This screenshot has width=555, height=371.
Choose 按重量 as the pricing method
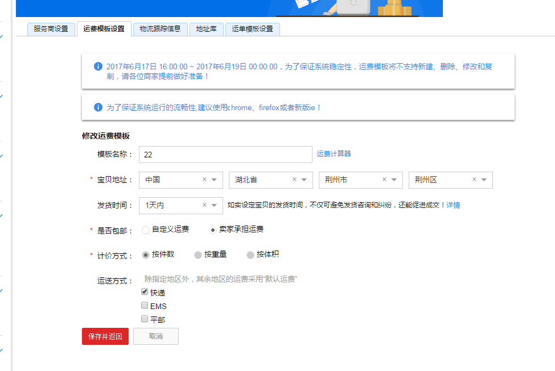point(198,255)
